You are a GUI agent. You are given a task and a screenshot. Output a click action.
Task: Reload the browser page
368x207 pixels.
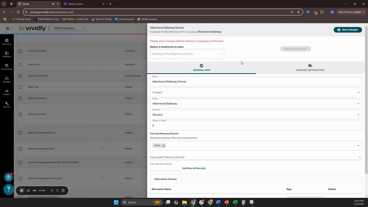click(x=18, y=12)
